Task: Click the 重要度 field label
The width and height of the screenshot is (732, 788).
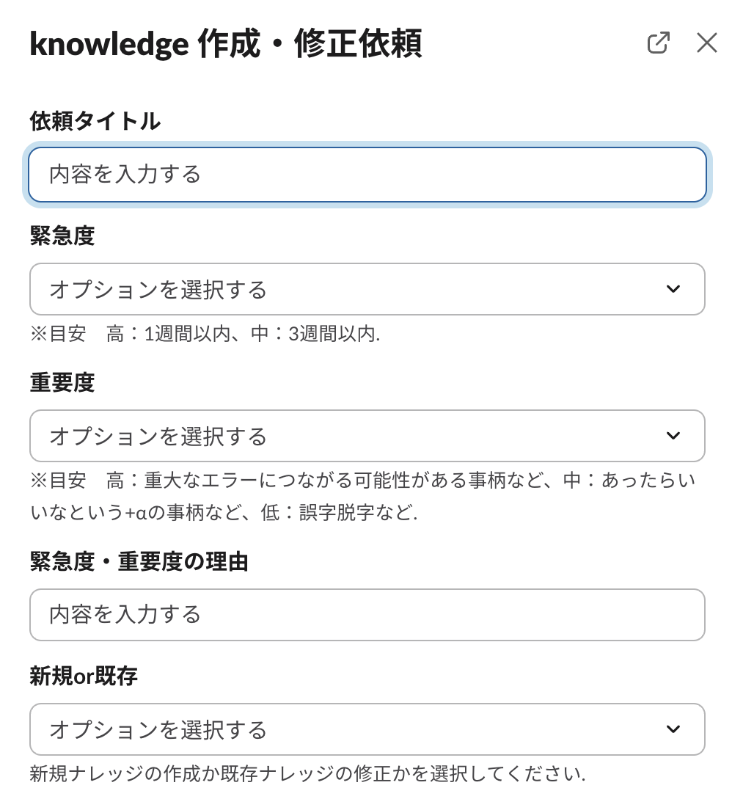Action: click(x=62, y=382)
